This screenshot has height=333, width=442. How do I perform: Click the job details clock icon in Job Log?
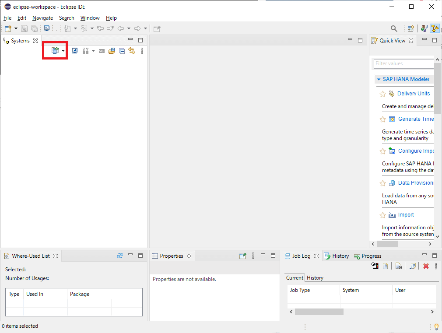[x=375, y=266]
